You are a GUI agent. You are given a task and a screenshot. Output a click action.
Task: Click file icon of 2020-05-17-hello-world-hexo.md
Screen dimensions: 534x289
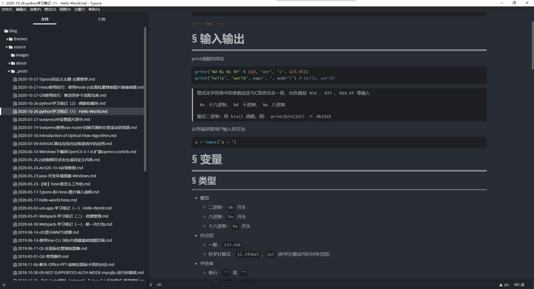point(15,200)
